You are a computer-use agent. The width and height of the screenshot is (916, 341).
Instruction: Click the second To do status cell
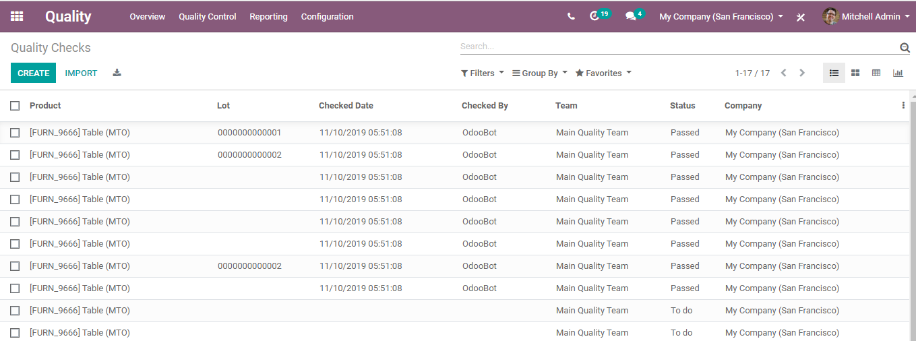[x=681, y=333]
